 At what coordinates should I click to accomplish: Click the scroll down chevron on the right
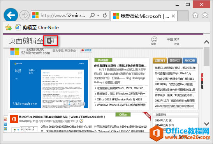tap(206, 124)
